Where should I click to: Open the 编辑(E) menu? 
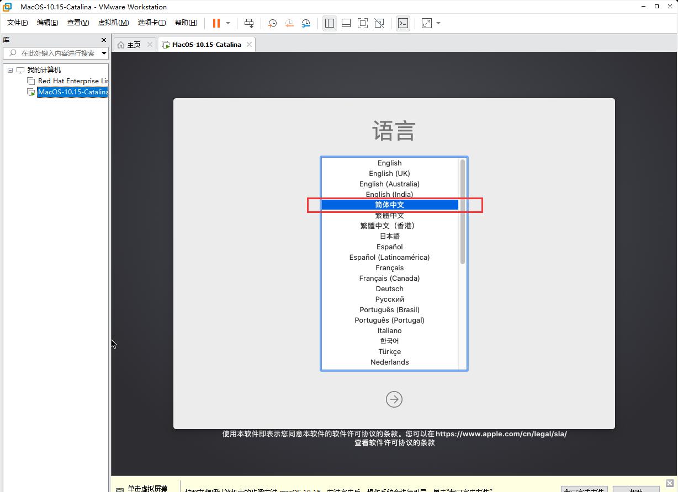[x=47, y=23]
